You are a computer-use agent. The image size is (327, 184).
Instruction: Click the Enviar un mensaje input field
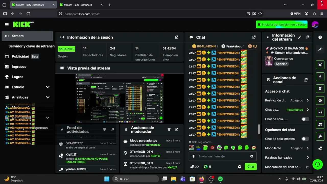tap(223, 156)
